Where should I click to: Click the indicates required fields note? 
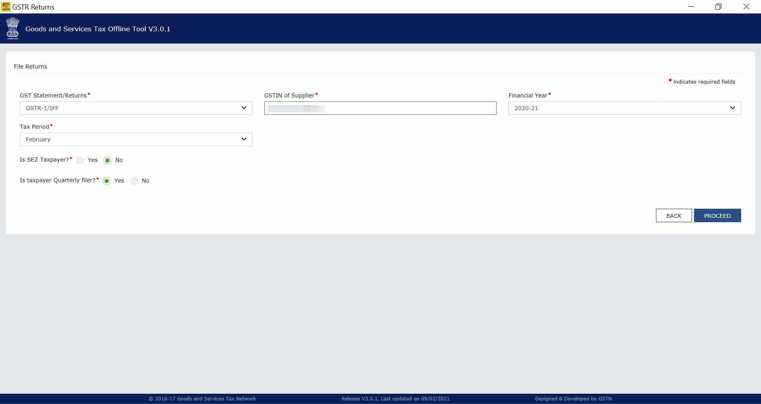coord(702,82)
